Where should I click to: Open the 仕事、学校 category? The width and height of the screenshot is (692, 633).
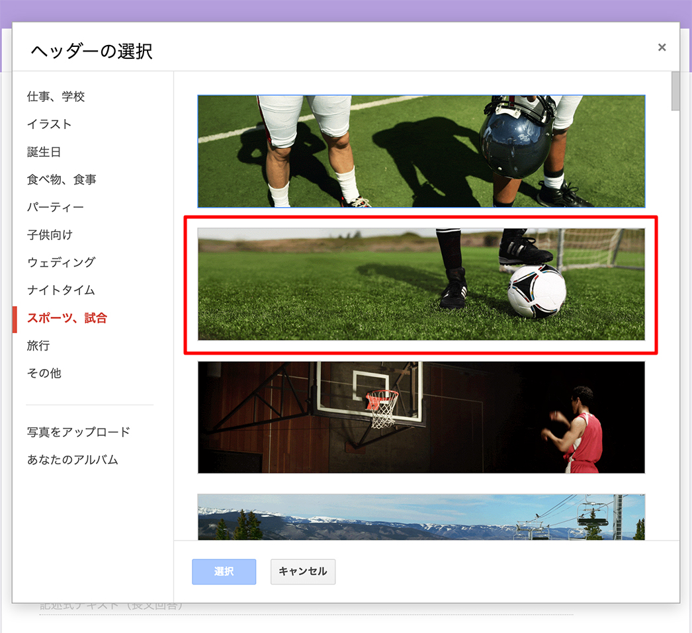pos(56,97)
